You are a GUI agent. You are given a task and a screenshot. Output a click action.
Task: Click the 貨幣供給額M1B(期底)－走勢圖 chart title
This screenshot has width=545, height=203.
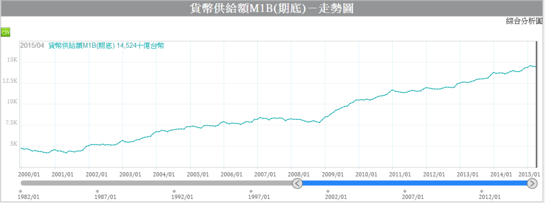(x=271, y=9)
